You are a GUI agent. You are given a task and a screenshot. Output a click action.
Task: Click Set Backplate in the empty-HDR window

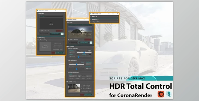pyautogui.click(x=59, y=53)
